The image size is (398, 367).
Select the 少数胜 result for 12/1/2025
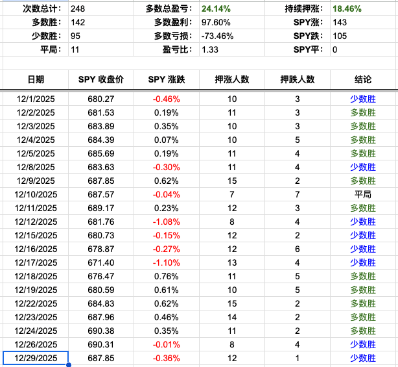point(364,99)
